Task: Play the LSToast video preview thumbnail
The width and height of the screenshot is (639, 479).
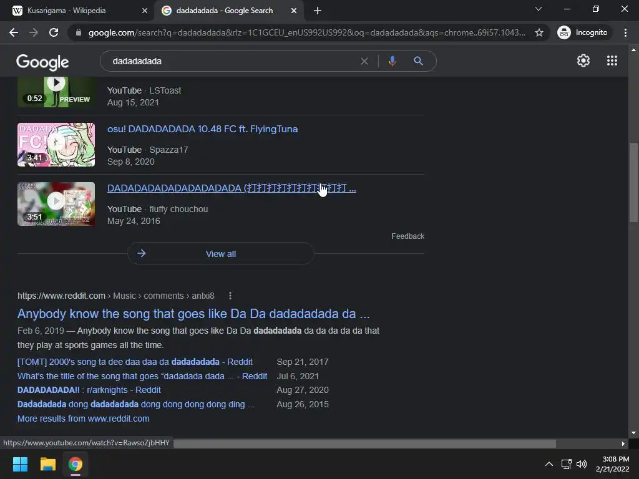Action: (x=56, y=92)
